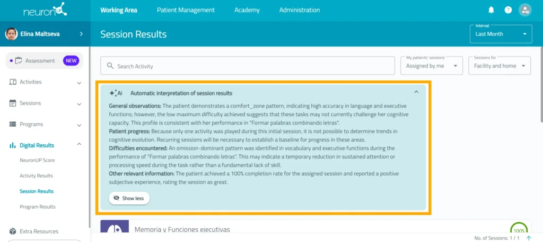Viewport: 543px width, 242px height.
Task: Click the Sessions calendar icon
Action: point(13,103)
